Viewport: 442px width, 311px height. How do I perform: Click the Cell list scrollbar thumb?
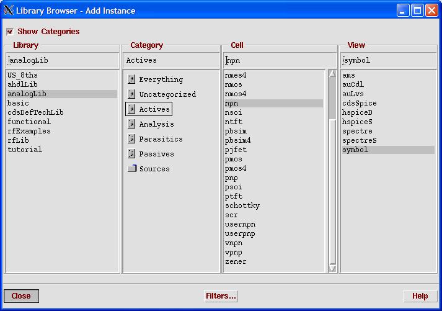(x=332, y=99)
